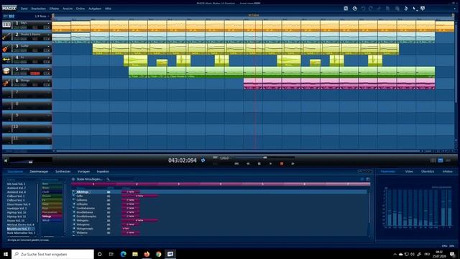Save the project with the disk icon
460x259 pixels.
(346, 9)
